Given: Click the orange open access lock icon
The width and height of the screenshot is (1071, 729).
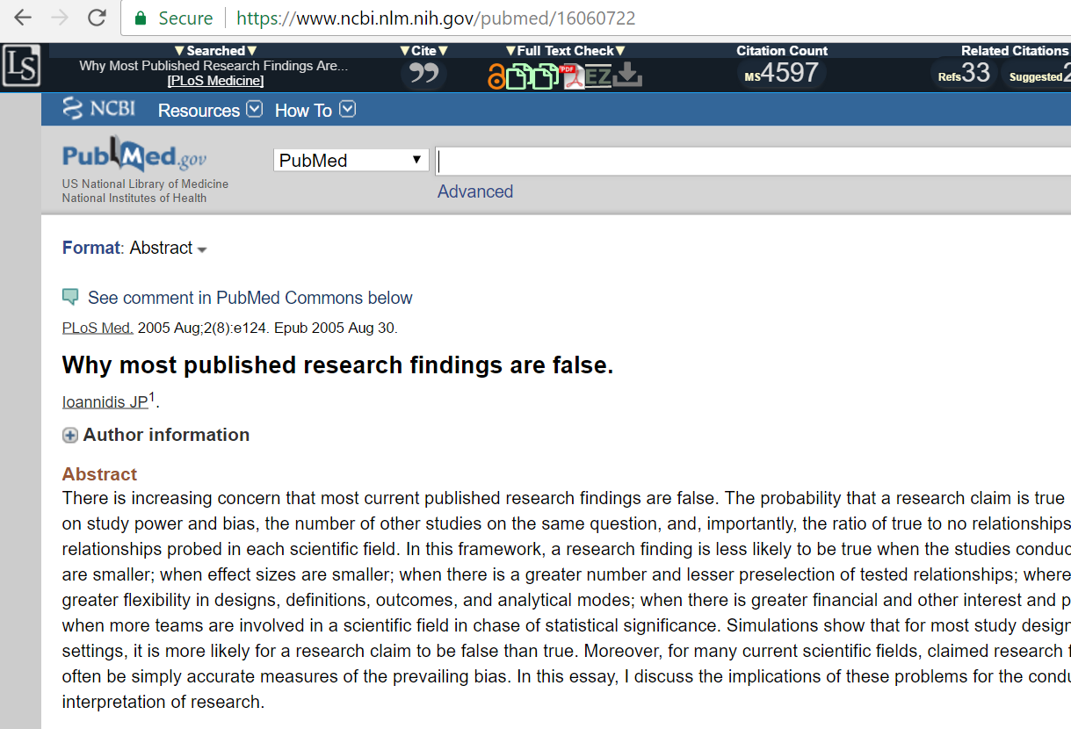Looking at the screenshot, I should click(x=496, y=77).
